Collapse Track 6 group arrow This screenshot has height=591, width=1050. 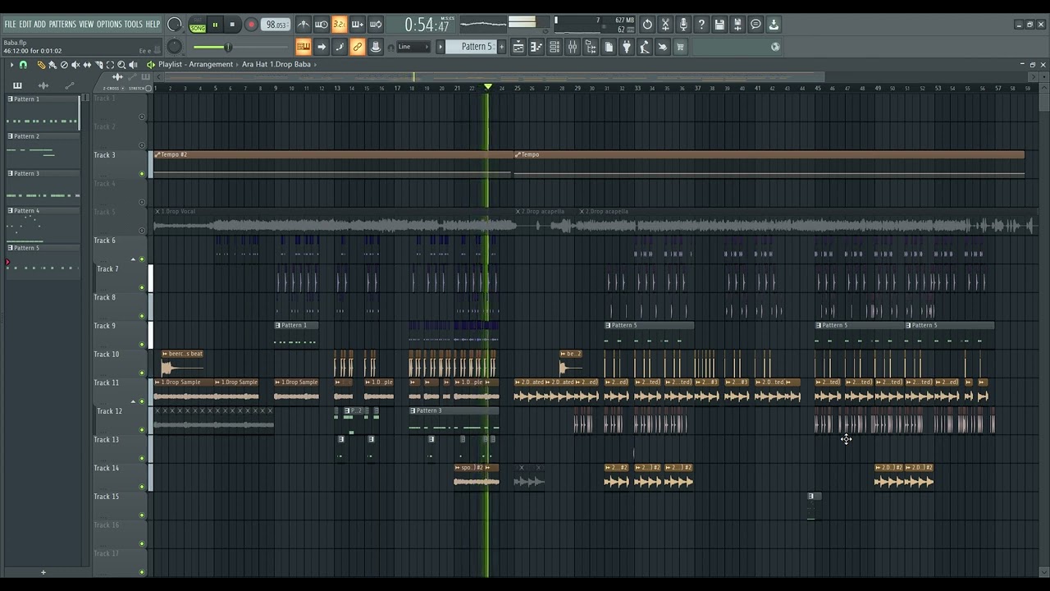pyautogui.click(x=133, y=259)
